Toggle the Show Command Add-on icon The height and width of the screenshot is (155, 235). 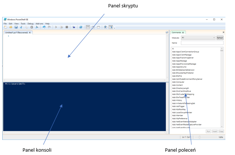[x=111, y=27]
